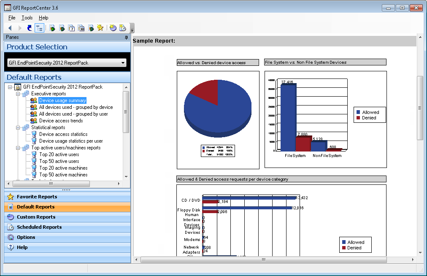Click the 7-day calendar report icon
Viewport: 427px width, 276px height.
pos(71,28)
